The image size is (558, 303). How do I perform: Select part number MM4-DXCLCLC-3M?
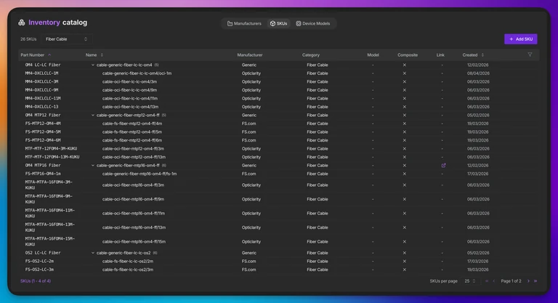(x=41, y=82)
